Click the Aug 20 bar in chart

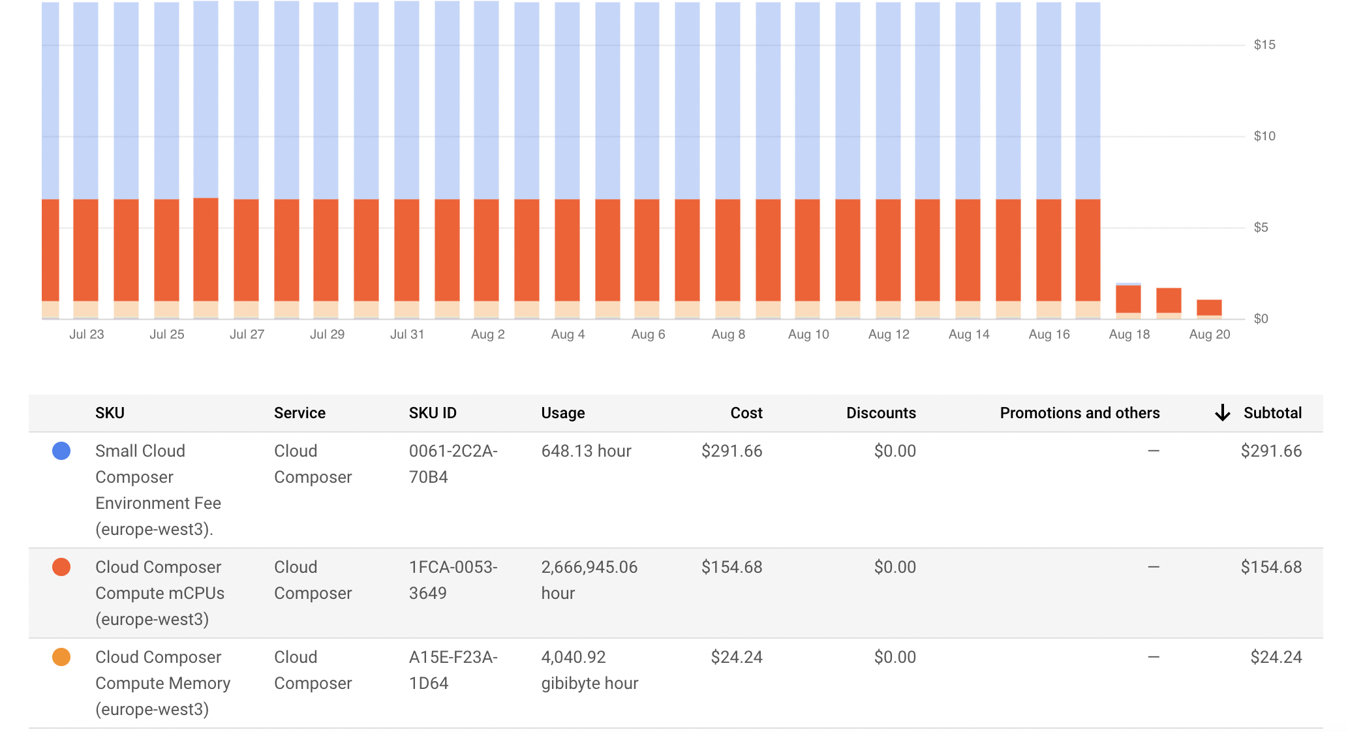(1208, 308)
